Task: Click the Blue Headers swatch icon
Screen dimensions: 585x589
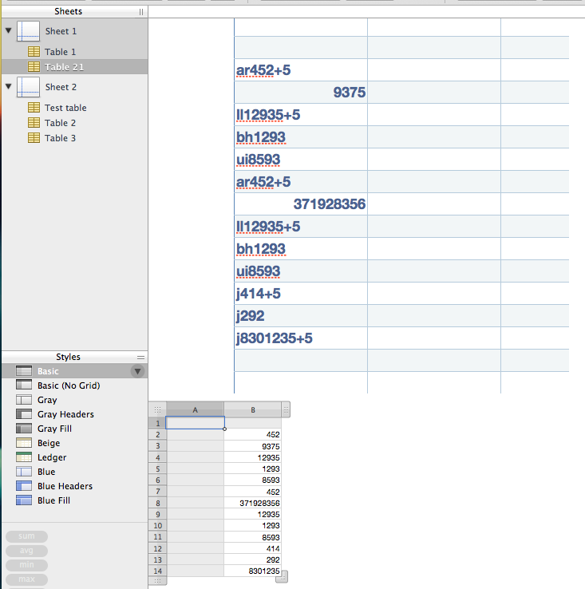Action: [x=24, y=486]
